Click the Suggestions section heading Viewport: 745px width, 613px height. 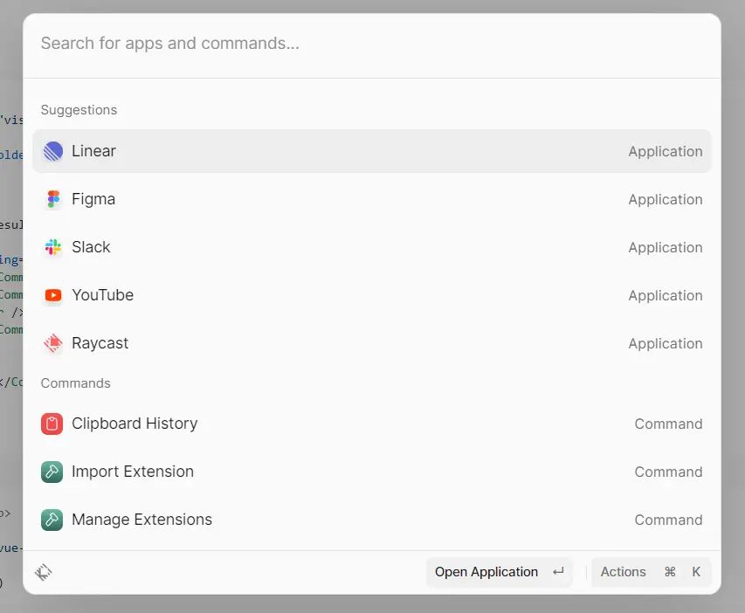point(79,110)
